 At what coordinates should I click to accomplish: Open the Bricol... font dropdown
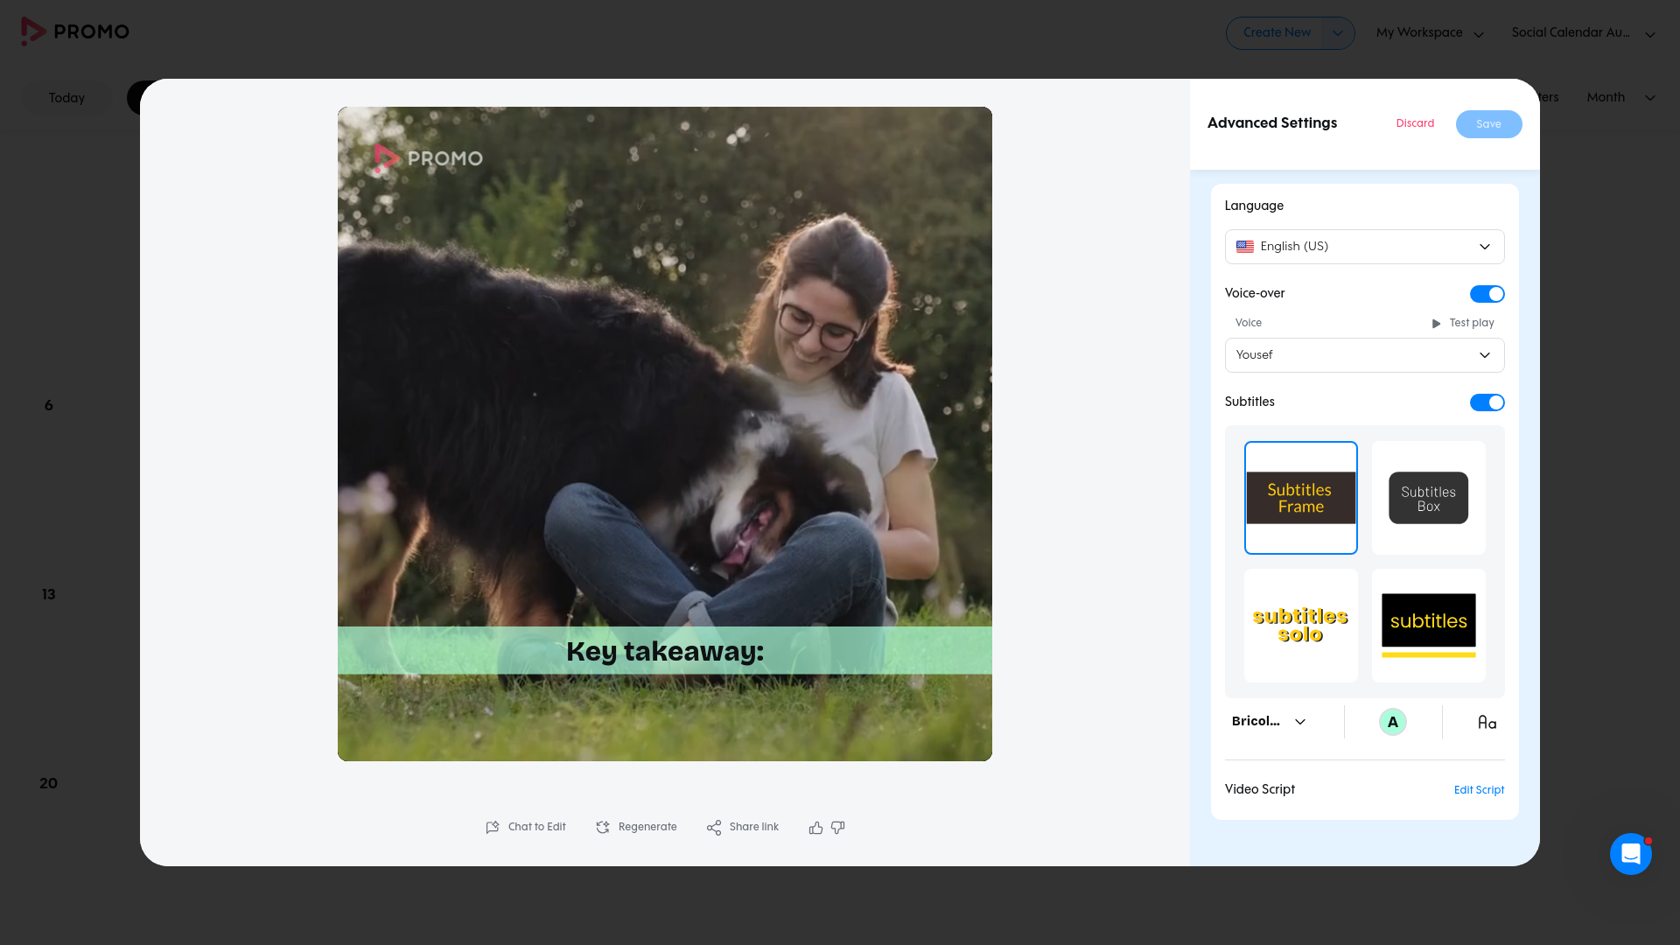pos(1269,722)
